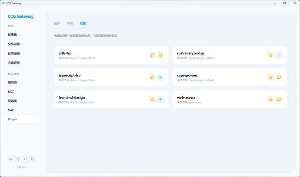Install frontend-design using plus icon
Image resolution: width=300 pixels, height=177 pixels.
pos(160,99)
